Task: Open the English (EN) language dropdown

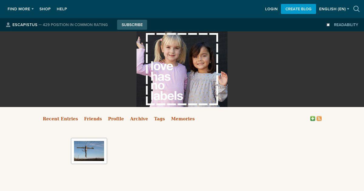Action: point(334,9)
